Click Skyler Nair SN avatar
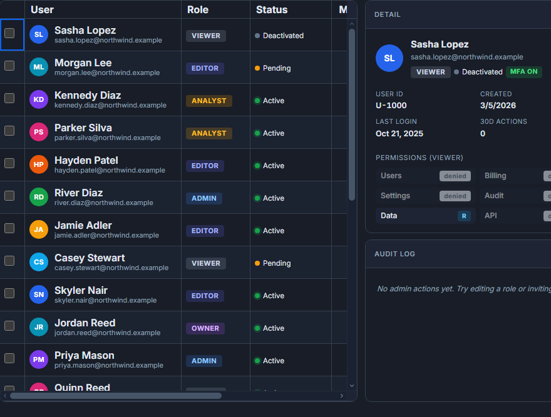551x417 pixels. point(39,294)
